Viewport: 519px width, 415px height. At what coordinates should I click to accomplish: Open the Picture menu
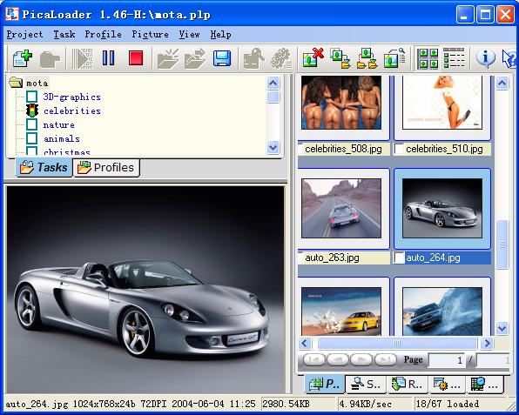(151, 35)
